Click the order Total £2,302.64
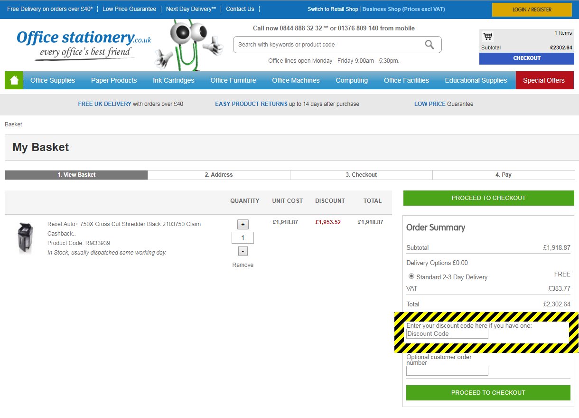Screen dimensions: 579x418 coord(557,304)
